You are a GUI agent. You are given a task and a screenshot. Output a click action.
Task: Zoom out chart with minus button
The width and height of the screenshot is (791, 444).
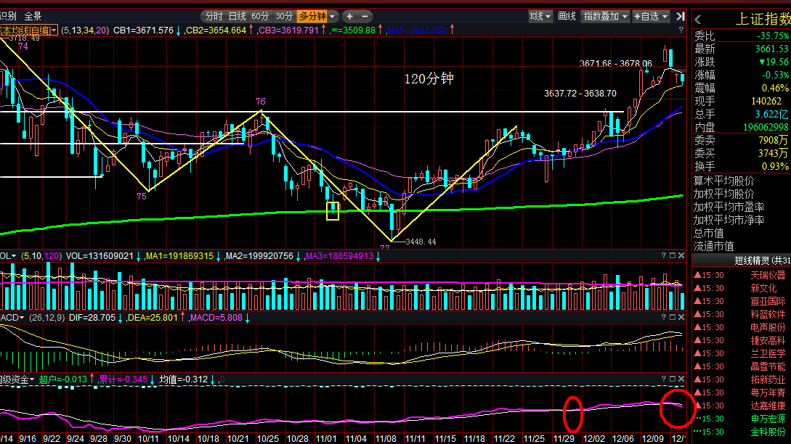[x=365, y=16]
